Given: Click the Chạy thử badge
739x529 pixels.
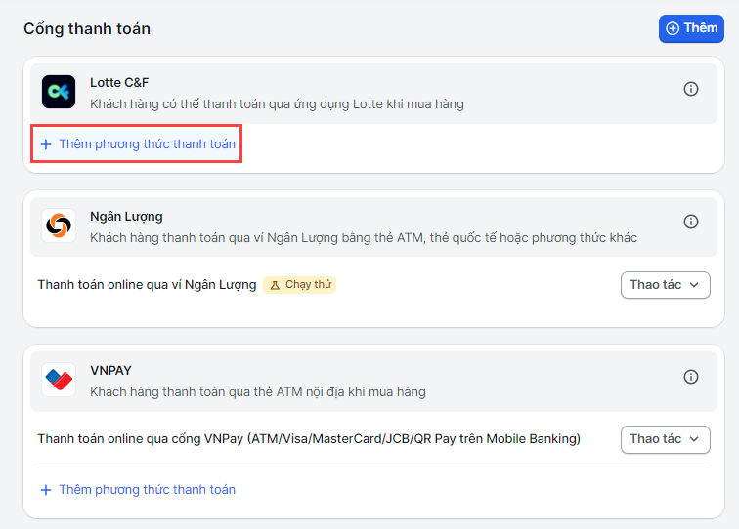Looking at the screenshot, I should tap(300, 285).
